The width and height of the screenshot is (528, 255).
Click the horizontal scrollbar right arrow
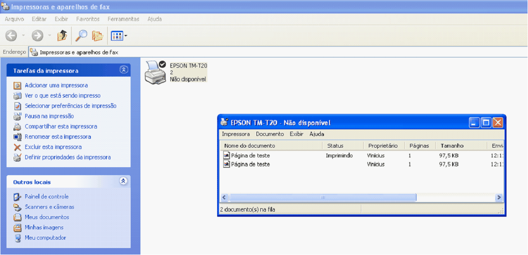(x=499, y=198)
